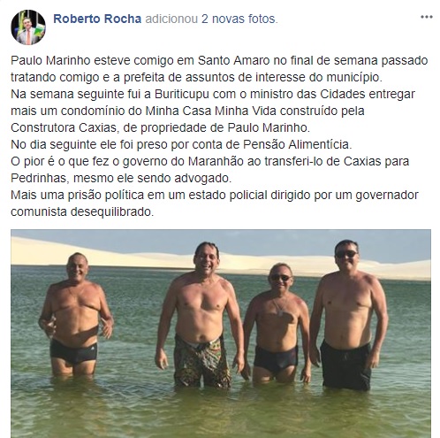Open the Roberto Rocha profile name link

(x=97, y=19)
